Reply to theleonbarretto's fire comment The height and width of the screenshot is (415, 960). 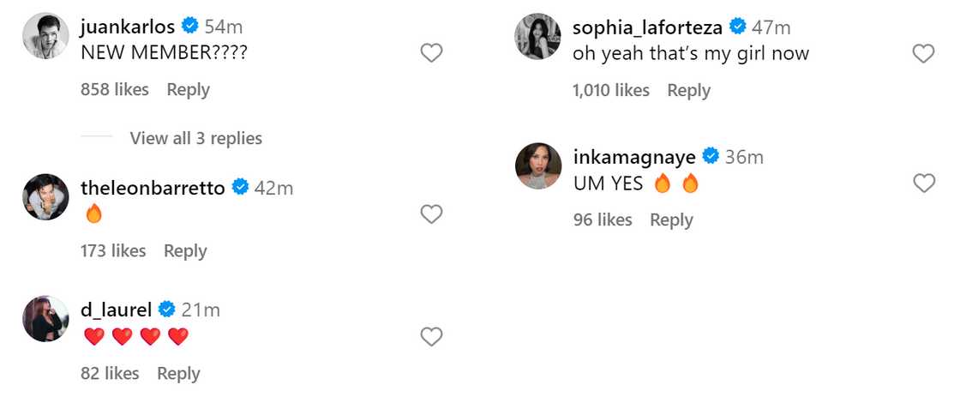(185, 250)
